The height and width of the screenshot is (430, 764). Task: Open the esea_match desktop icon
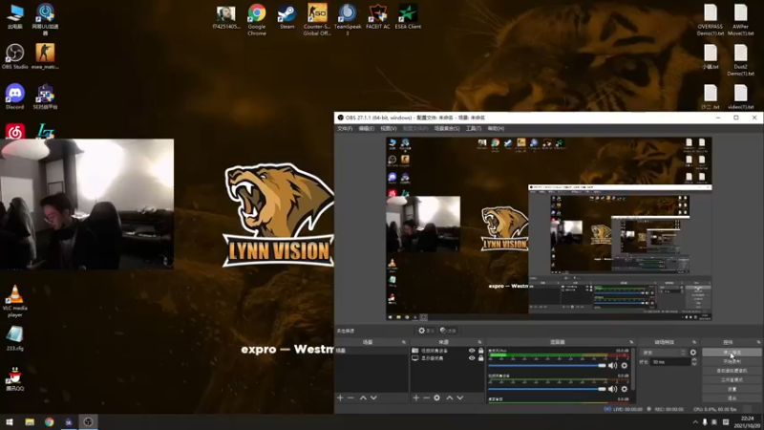click(45, 56)
